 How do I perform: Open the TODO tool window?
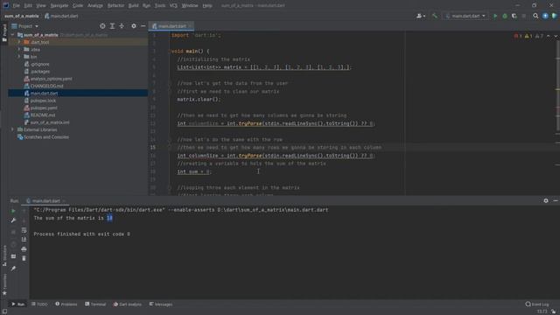click(39, 304)
